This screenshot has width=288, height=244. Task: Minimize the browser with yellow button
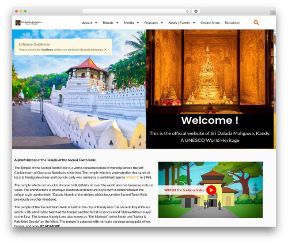tap(21, 12)
